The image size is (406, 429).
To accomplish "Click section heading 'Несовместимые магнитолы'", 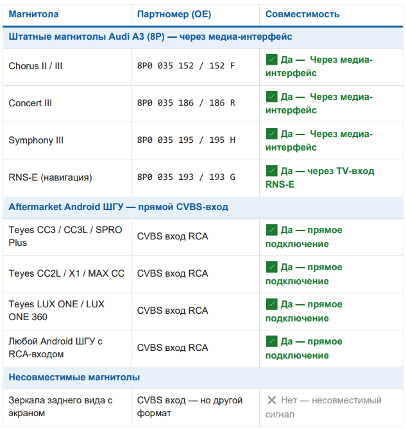I will pos(74,377).
